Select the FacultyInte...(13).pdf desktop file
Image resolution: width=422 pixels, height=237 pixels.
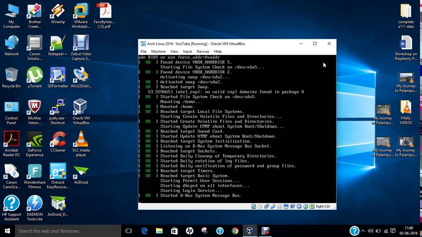point(104,16)
